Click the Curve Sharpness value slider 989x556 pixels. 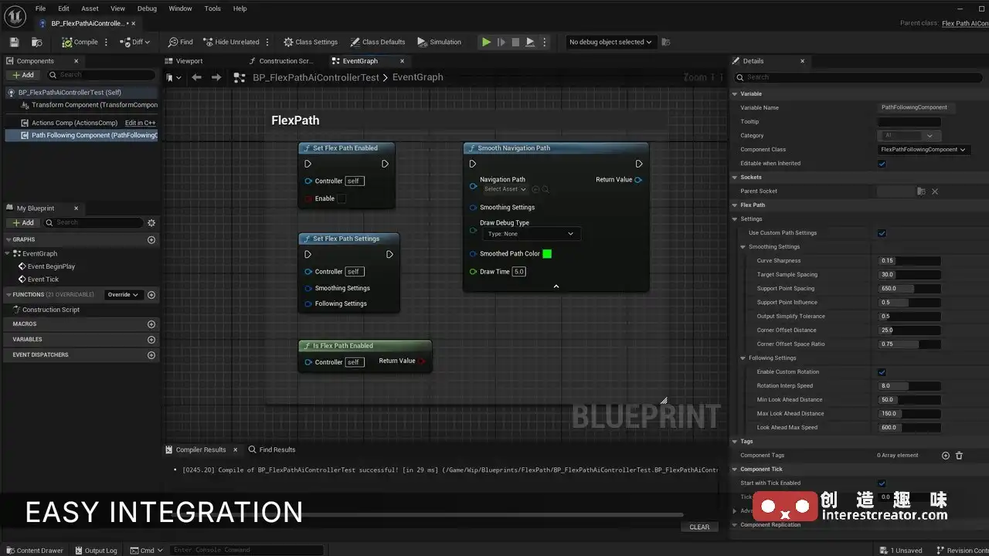(x=909, y=261)
